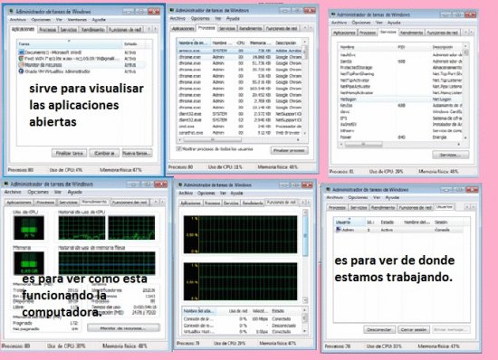Click vertical scrollbar of the Servicios list
This screenshot has width=498, height=360.
tap(465, 92)
